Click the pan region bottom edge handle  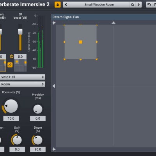[81, 60]
